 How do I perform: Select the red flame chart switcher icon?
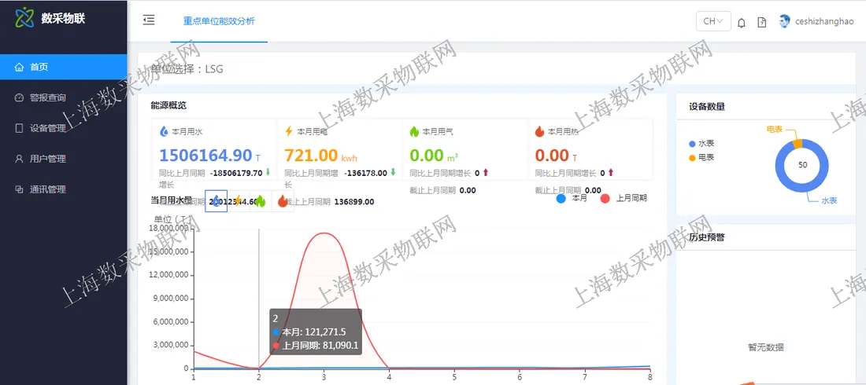click(282, 201)
